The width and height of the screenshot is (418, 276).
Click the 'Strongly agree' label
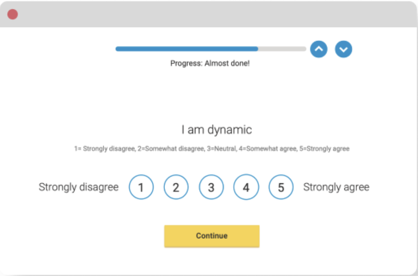(336, 187)
